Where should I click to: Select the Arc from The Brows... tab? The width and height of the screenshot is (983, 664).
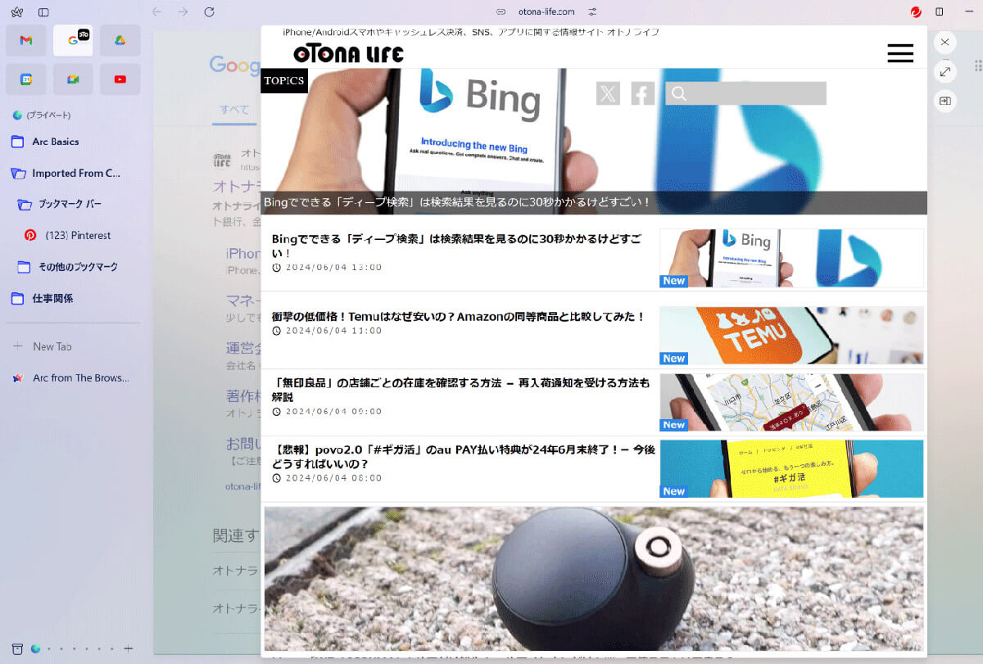(73, 377)
